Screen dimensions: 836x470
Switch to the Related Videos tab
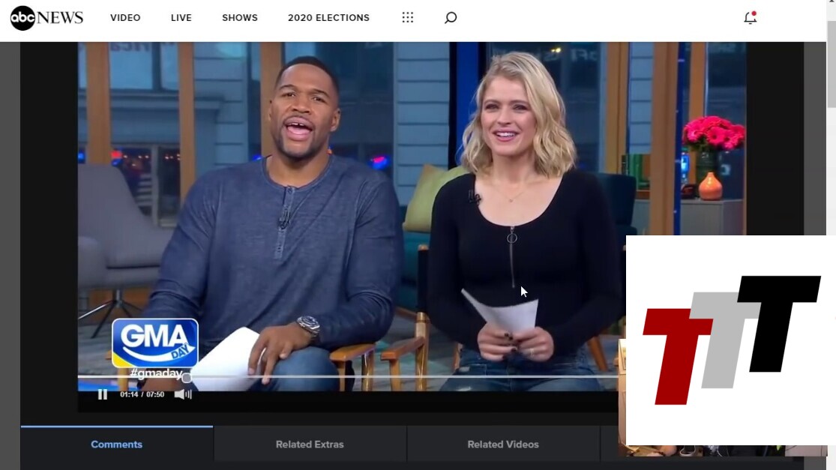[503, 445]
